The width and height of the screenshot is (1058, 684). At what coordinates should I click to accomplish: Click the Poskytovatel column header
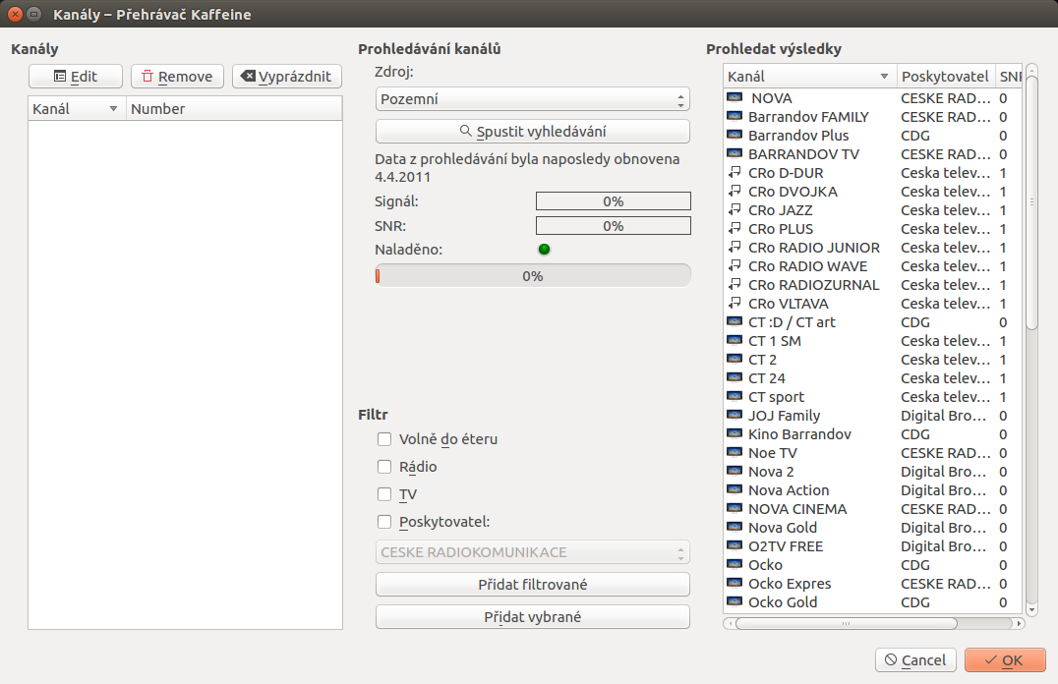tap(944, 77)
